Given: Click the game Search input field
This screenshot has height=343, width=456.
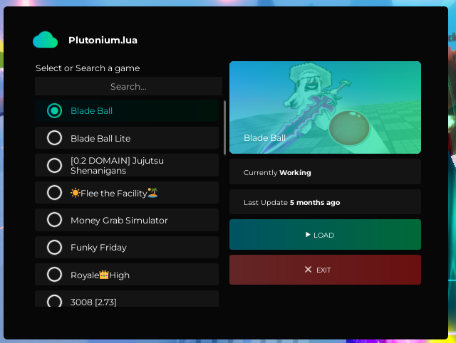Looking at the screenshot, I should point(128,87).
